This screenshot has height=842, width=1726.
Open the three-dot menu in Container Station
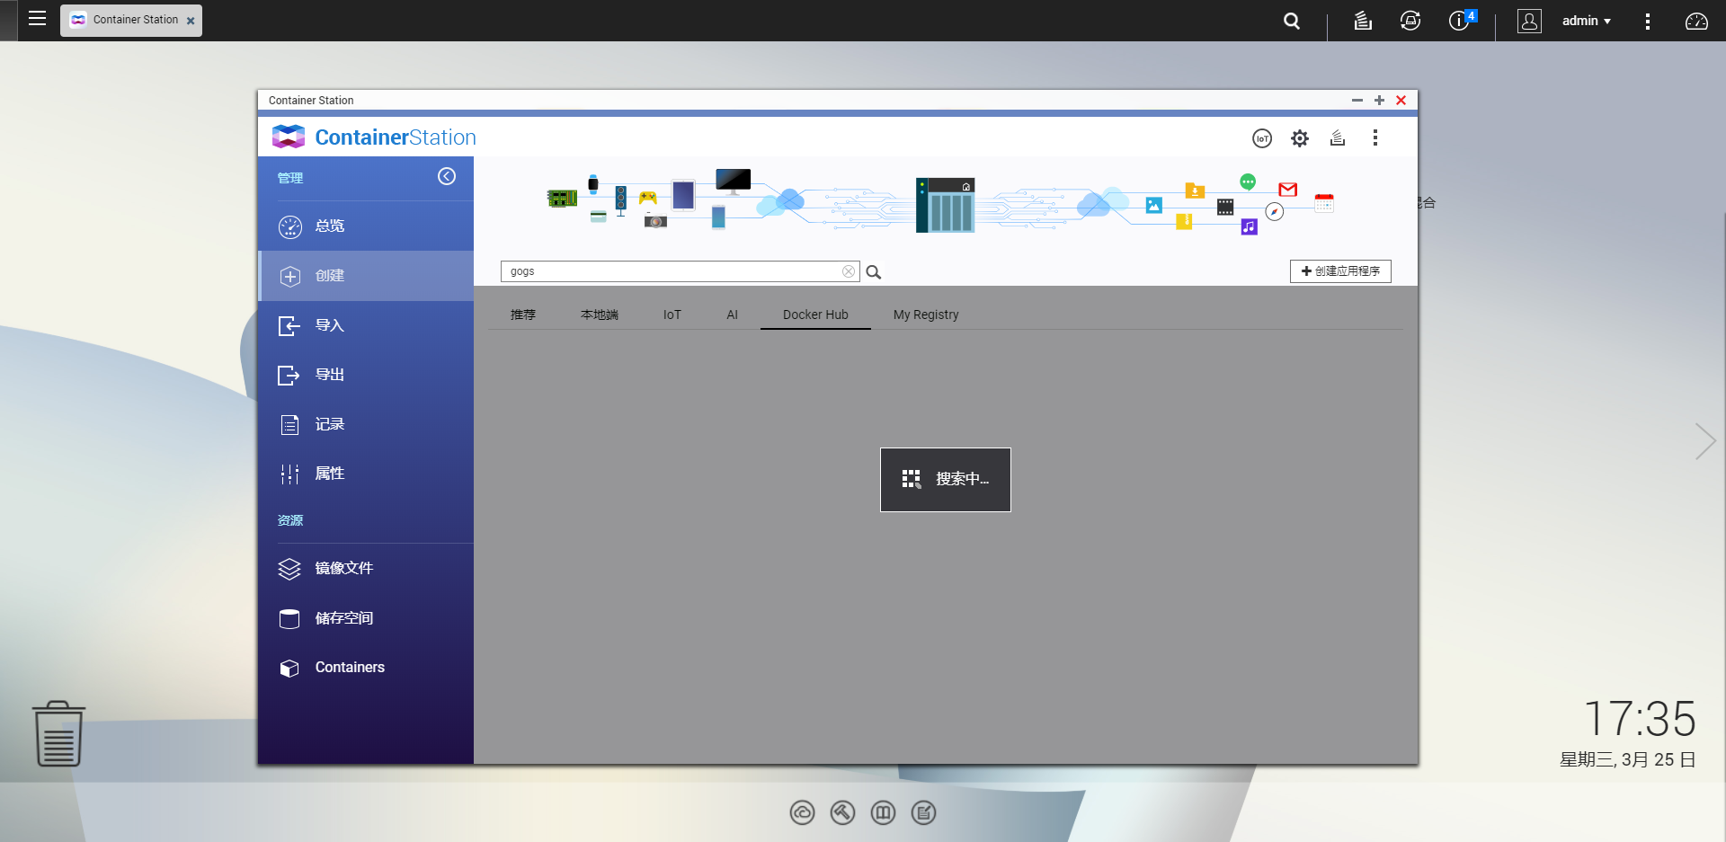tap(1375, 137)
